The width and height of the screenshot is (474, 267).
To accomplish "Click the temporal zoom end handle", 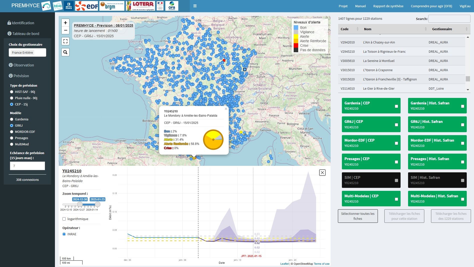I will pyautogui.click(x=98, y=204).
